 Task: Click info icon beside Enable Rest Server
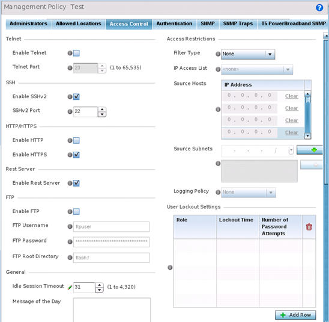70,183
